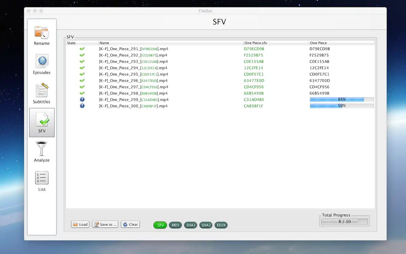Click the 50% progress bar for episode 300

coord(342,106)
